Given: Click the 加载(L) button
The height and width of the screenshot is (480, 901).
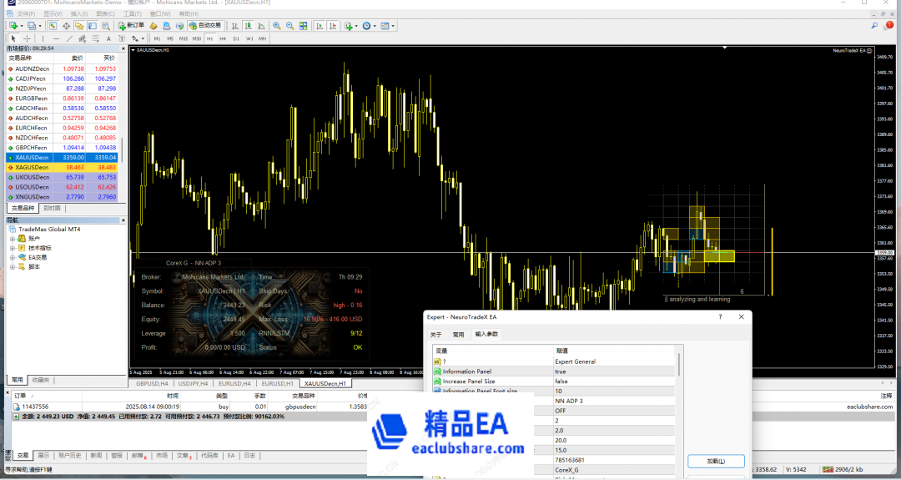Looking at the screenshot, I should 716,461.
